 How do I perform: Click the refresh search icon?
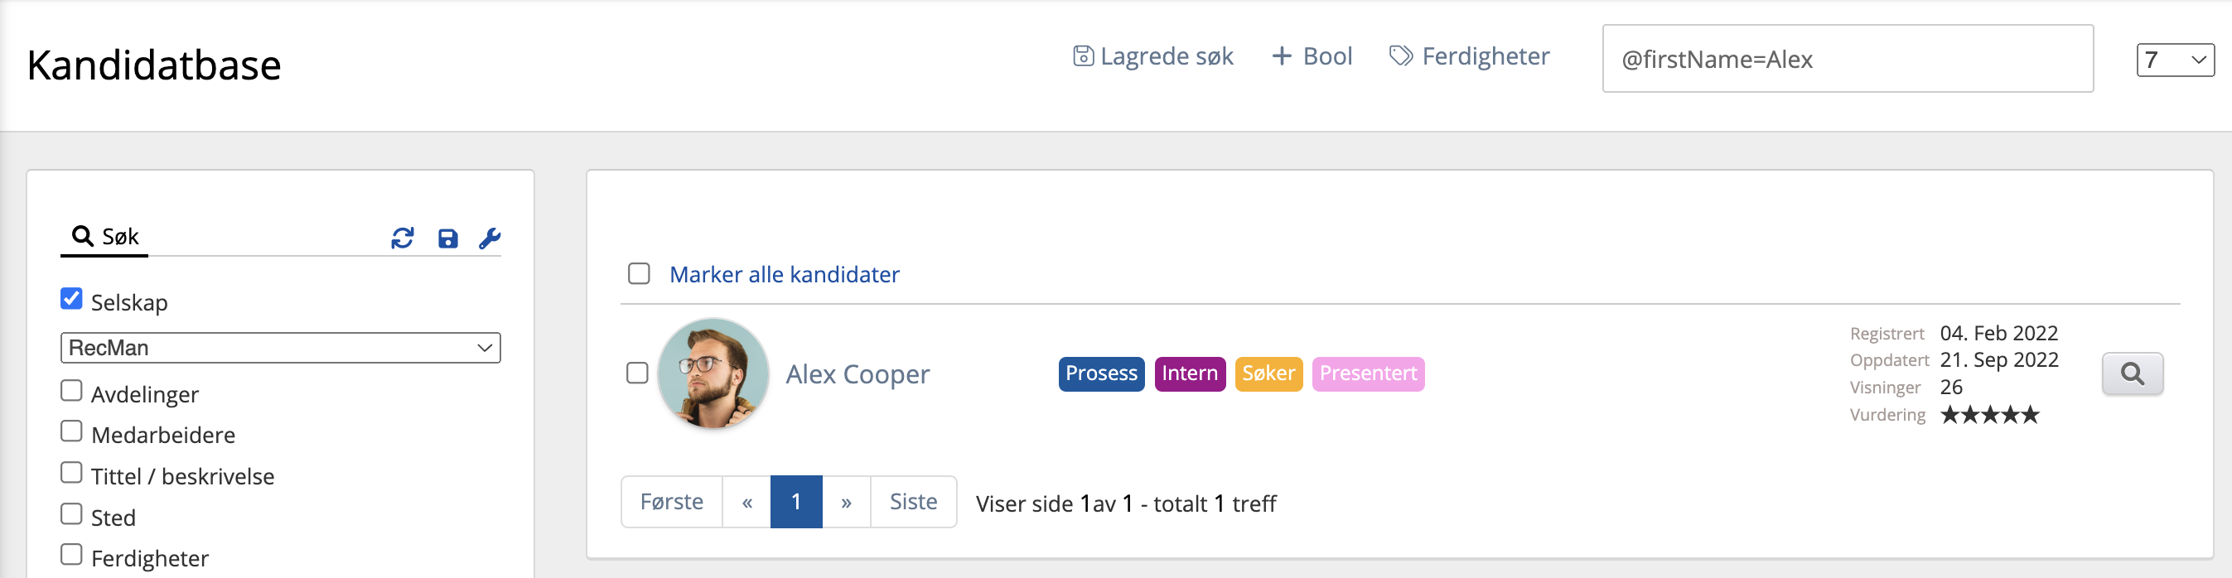[x=402, y=238]
